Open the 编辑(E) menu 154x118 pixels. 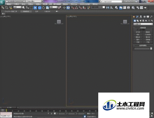pyautogui.click(x=9, y=4)
